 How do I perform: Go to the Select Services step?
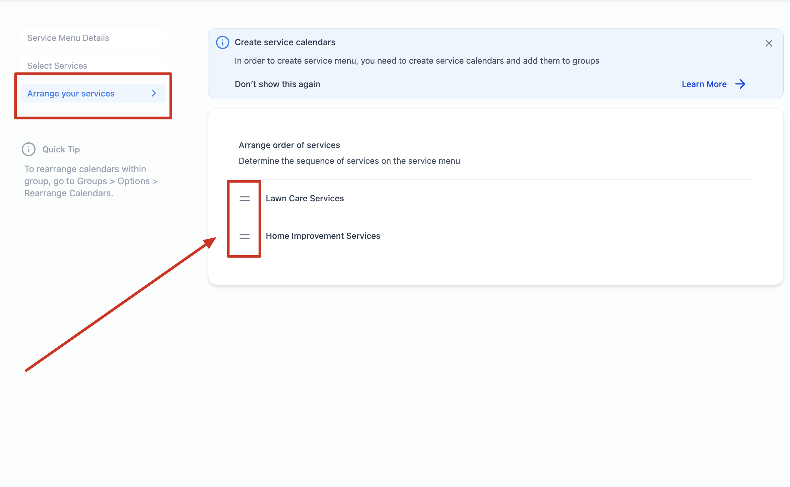point(57,66)
